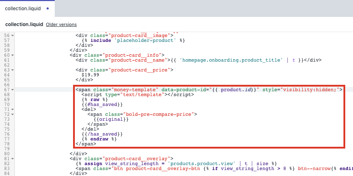
Task: Collapse the code fold at line 63
Action: coord(13,70)
